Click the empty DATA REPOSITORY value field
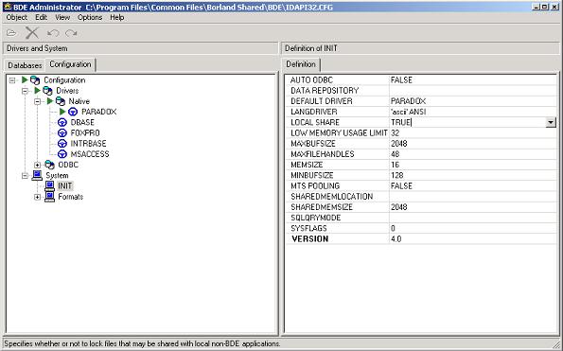This screenshot has height=351, width=563. click(x=472, y=91)
